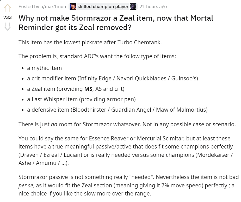Click the 733 vote score

(7, 17)
